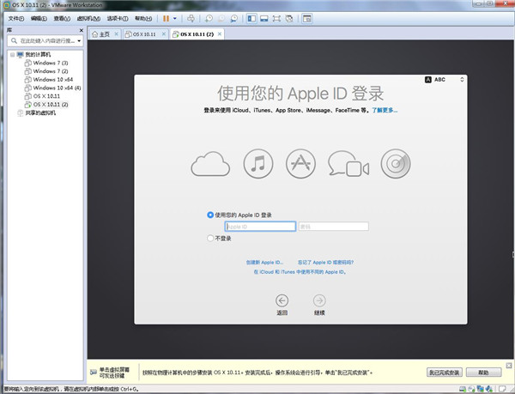The image size is (515, 394).
Task: Click the network adapter status bar icon
Action: [480, 390]
